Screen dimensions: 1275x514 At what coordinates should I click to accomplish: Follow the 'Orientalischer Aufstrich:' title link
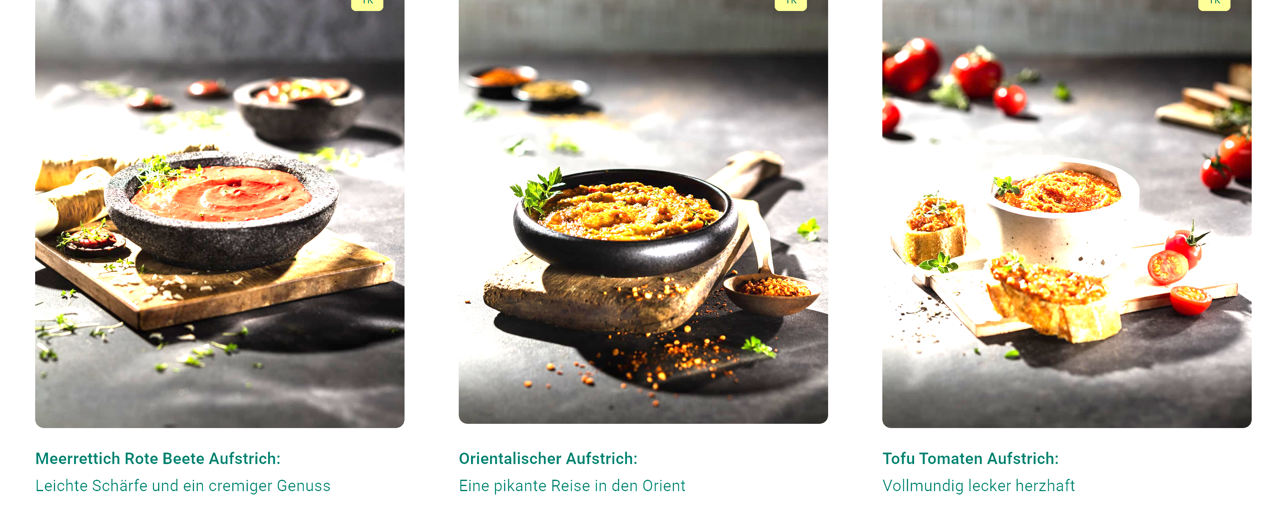(548, 459)
